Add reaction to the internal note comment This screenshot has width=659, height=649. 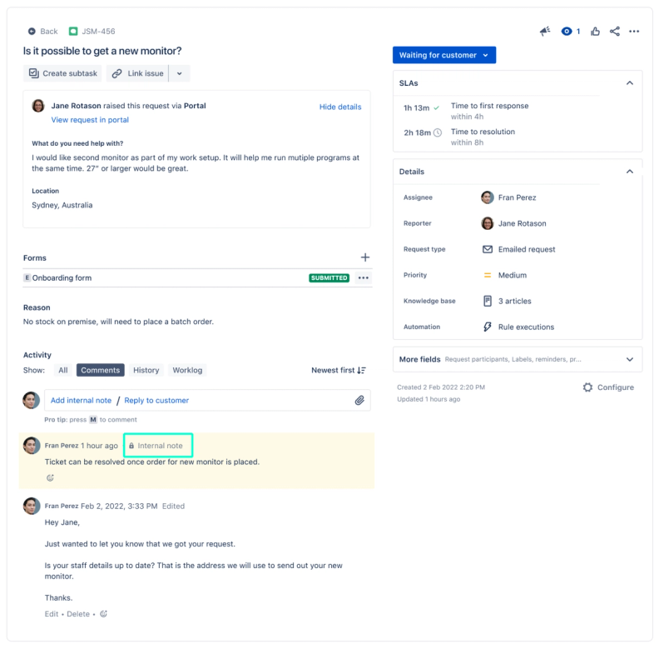click(x=50, y=477)
